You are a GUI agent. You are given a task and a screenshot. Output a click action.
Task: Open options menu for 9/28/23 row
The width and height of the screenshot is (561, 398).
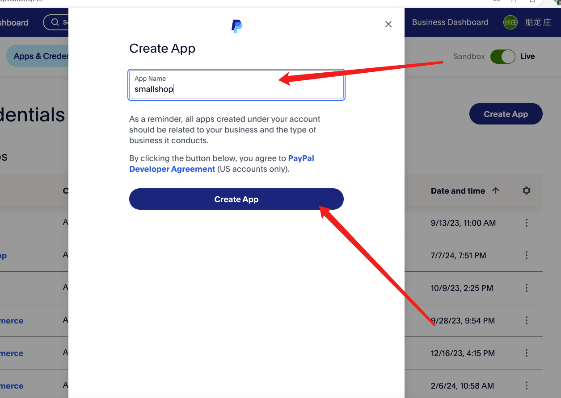point(527,320)
